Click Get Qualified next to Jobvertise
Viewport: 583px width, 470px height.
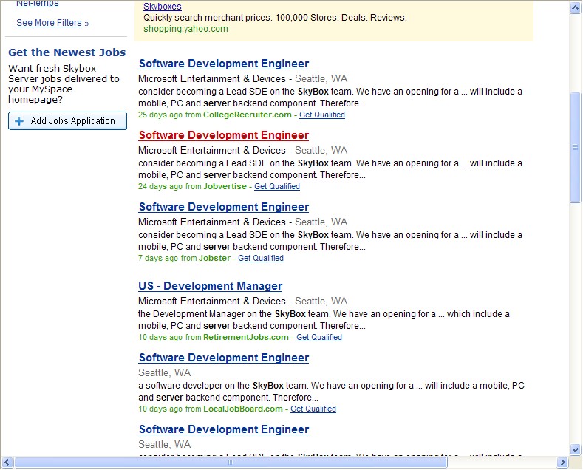[x=277, y=187]
